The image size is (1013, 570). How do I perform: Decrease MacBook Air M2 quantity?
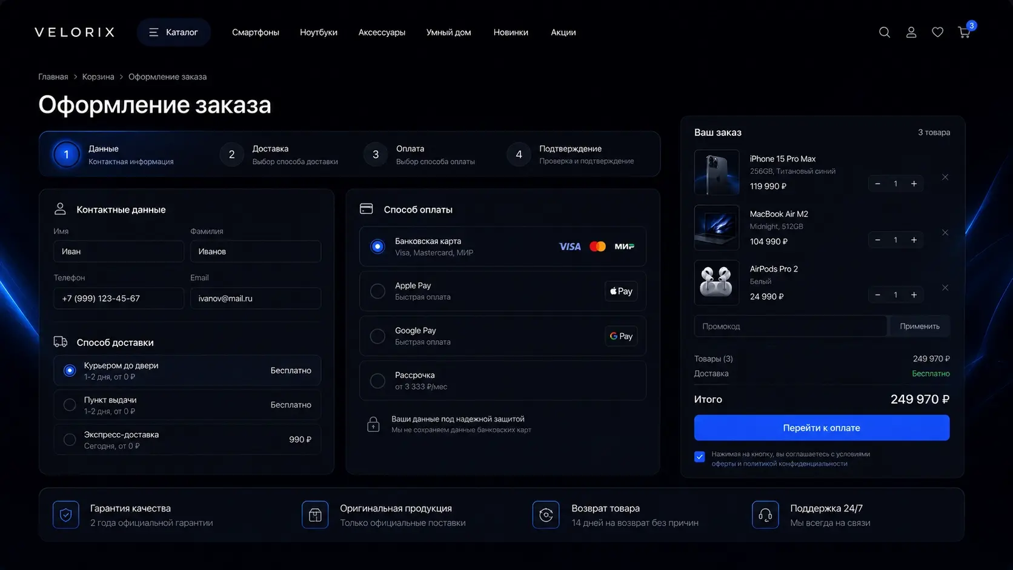click(x=877, y=240)
